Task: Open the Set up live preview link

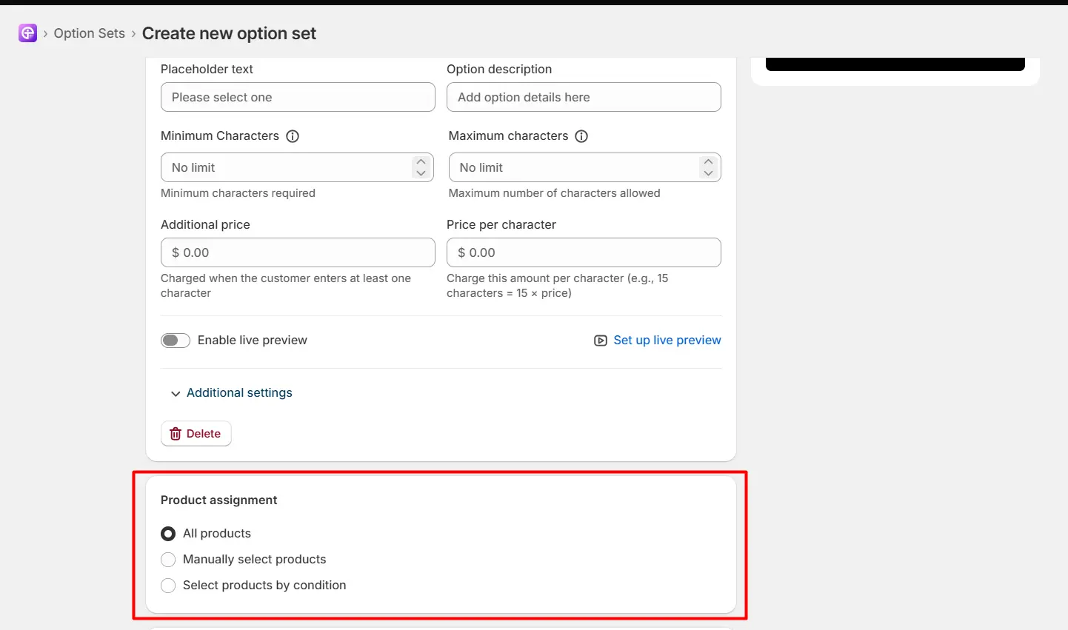Action: click(667, 341)
